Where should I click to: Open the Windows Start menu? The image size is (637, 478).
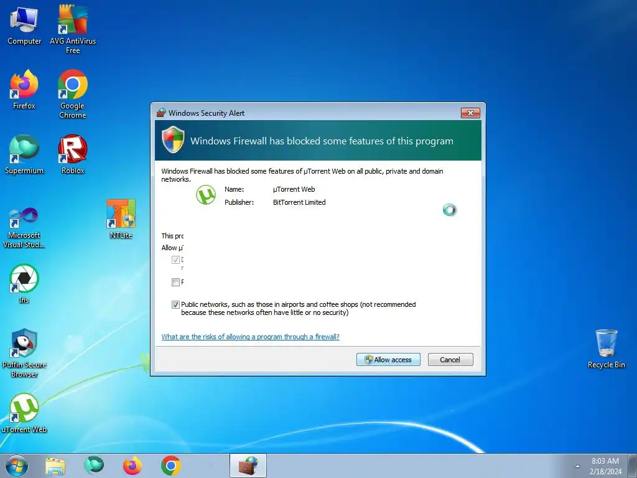[x=17, y=466]
